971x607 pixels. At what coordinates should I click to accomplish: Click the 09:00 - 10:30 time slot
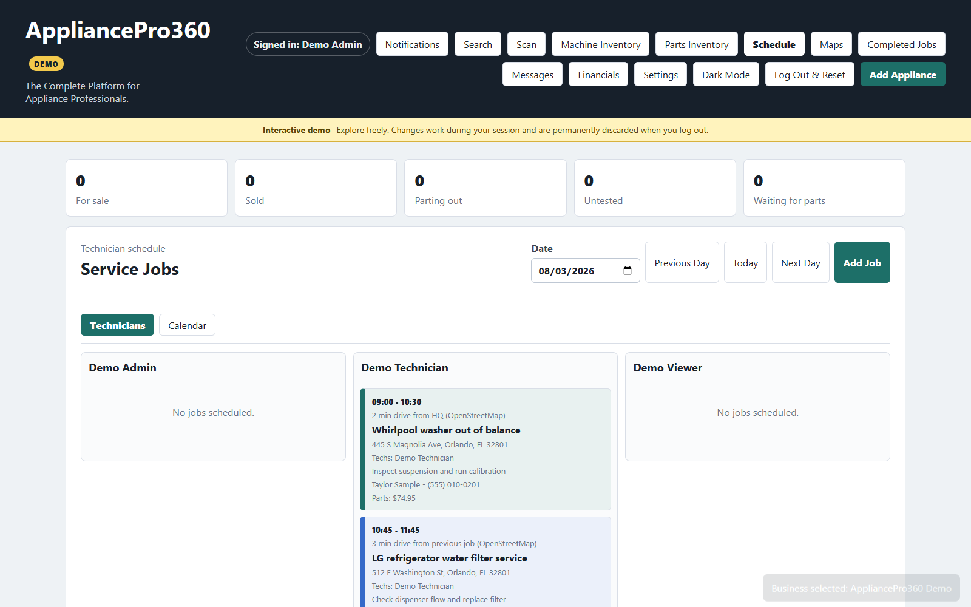point(396,402)
